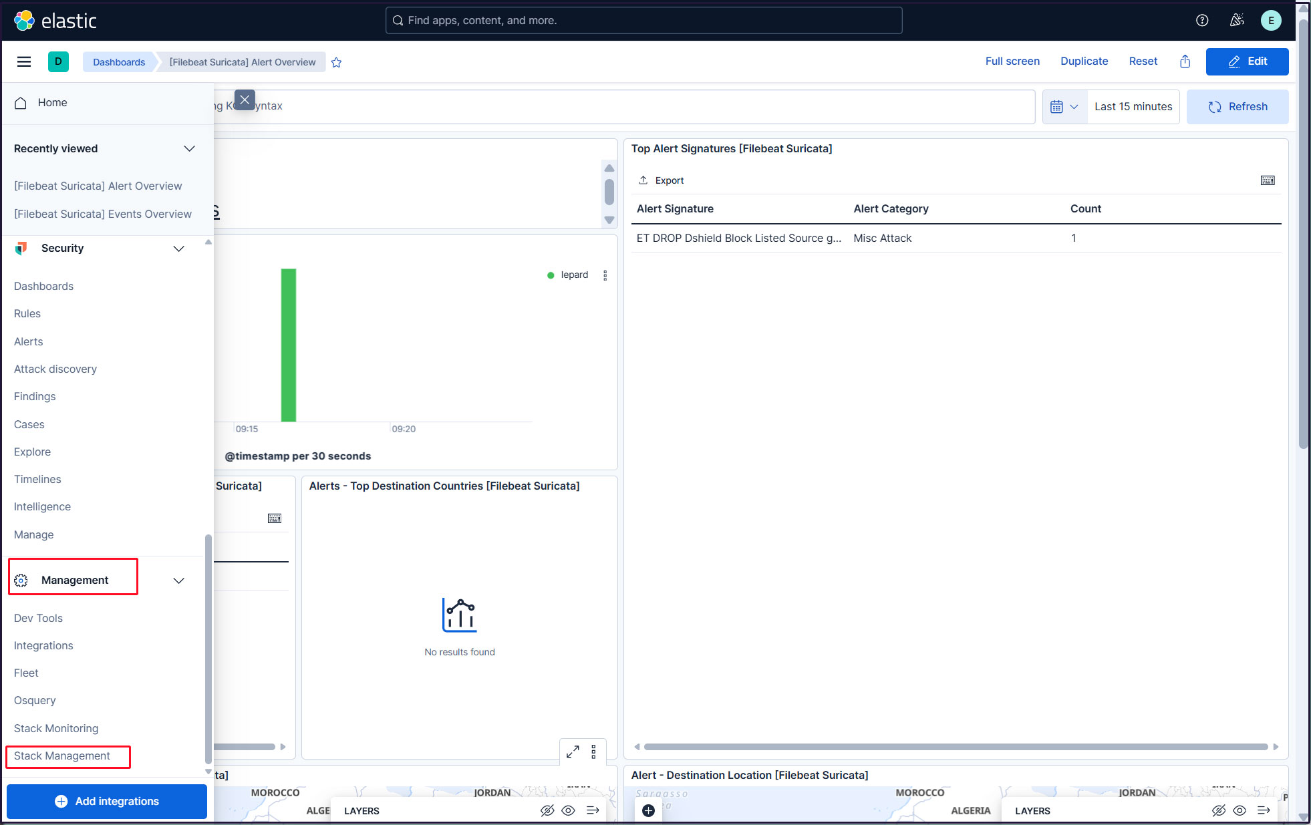Collapse the Security section
The image size is (1311, 825).
pos(178,249)
